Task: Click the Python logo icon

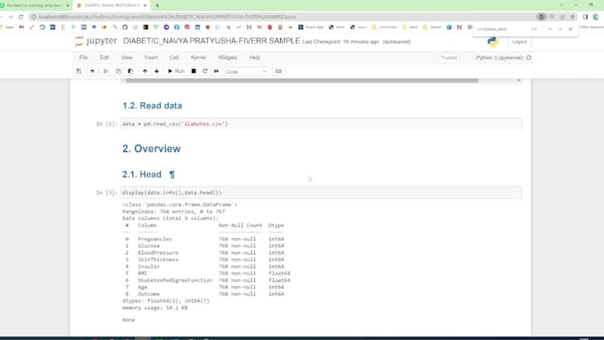Action: coord(493,41)
